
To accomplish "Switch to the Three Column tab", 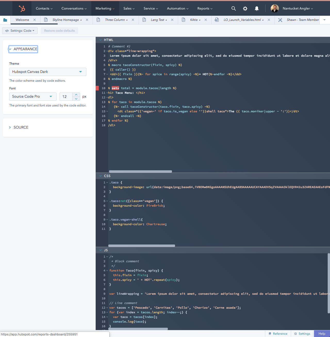I will (115, 20).
